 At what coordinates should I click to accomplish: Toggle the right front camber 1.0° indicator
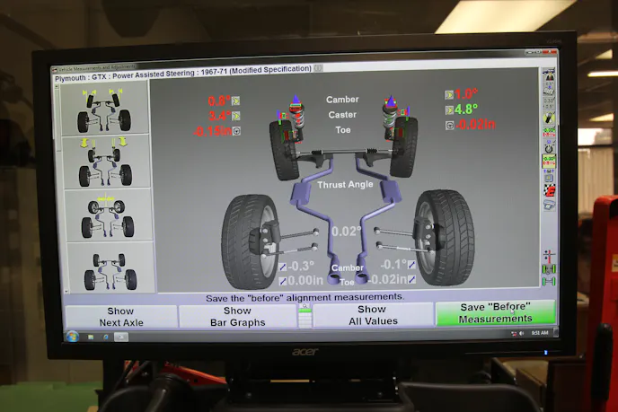[x=449, y=95]
